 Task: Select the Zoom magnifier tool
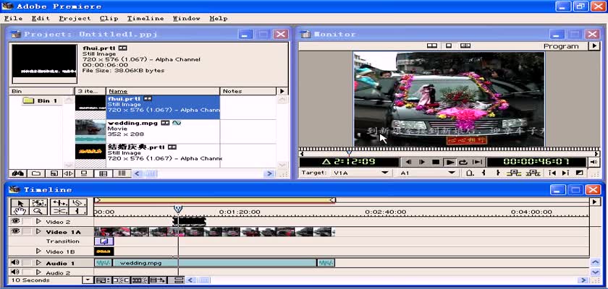click(38, 211)
